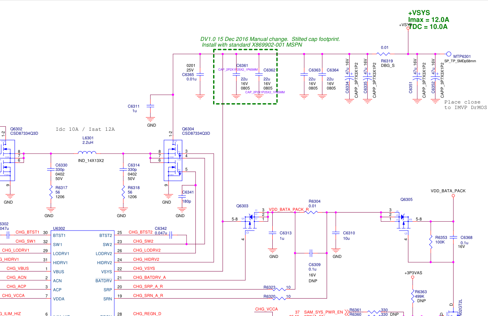This screenshot has width=488, height=316.
Task: Click net label CHG_SW1
Action: [x=25, y=242]
